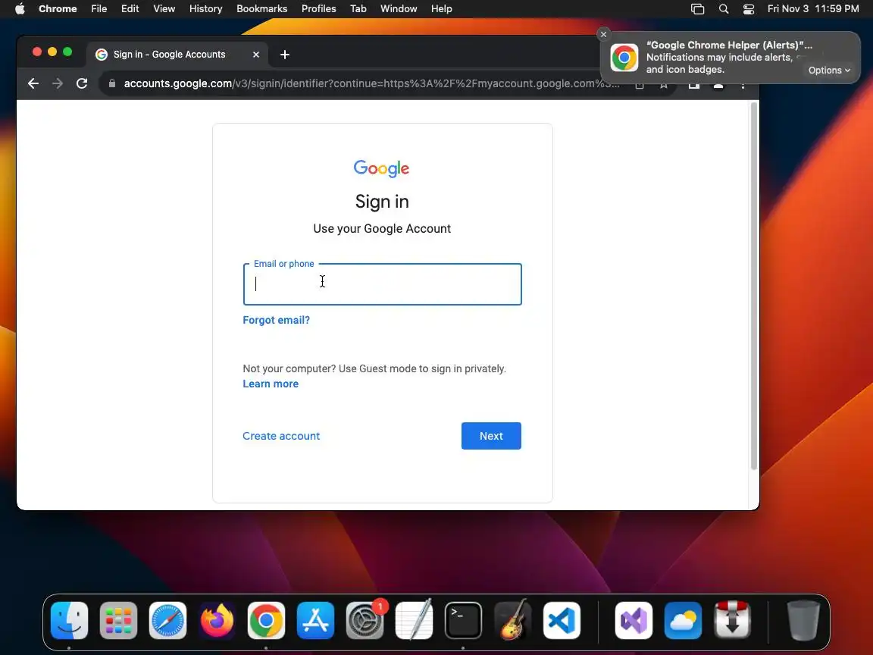Image resolution: width=873 pixels, height=655 pixels.
Task: Expand Options dropdown in notification
Action: pyautogui.click(x=829, y=71)
